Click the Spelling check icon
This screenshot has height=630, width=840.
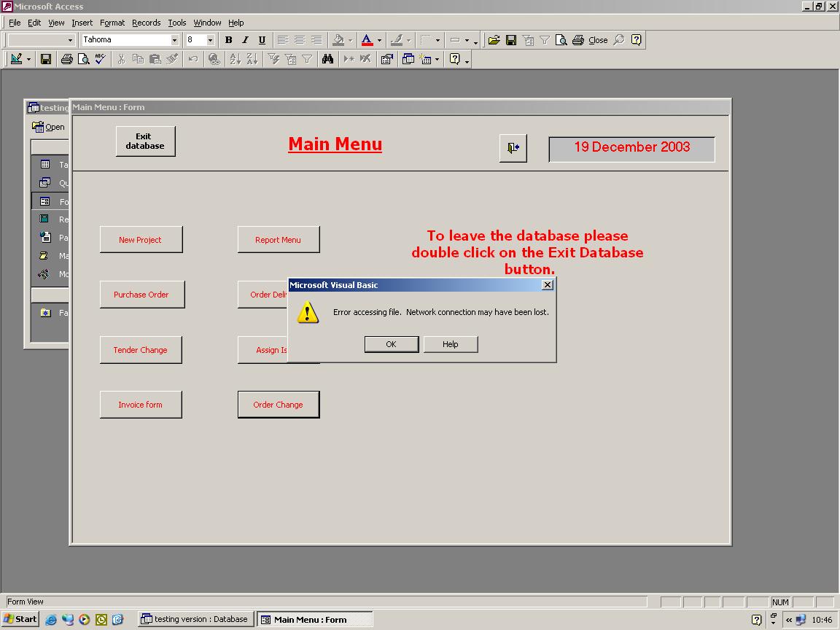100,59
